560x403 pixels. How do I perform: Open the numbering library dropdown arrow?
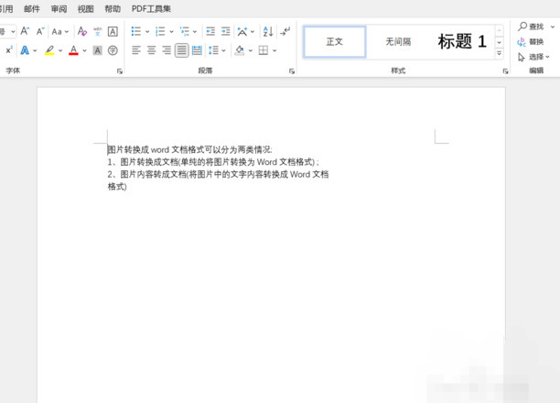[171, 31]
